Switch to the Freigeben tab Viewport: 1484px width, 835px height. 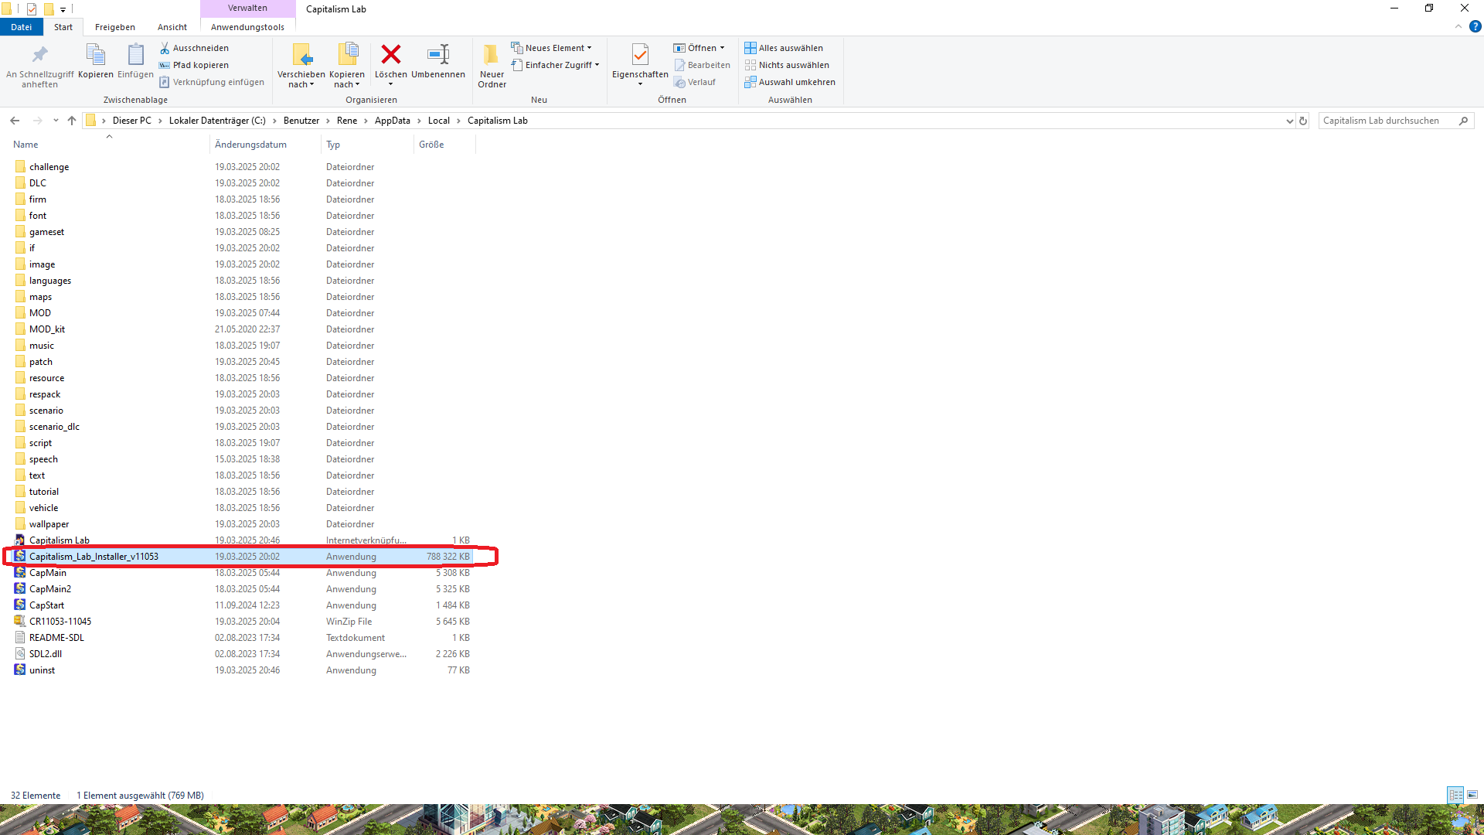tap(115, 27)
